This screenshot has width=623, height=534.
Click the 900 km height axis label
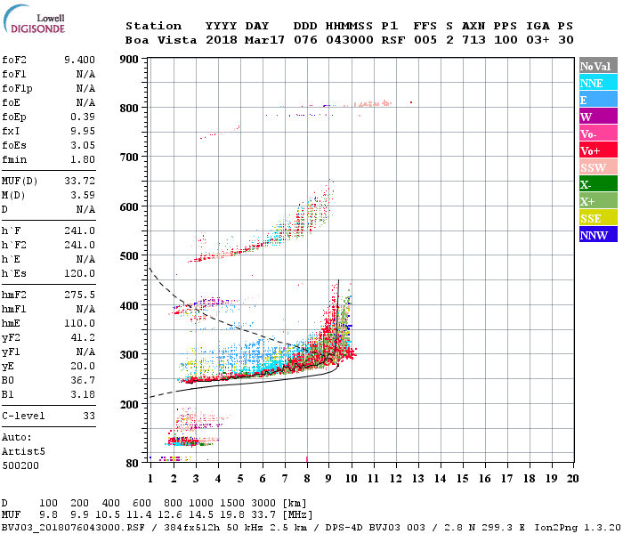tap(129, 60)
